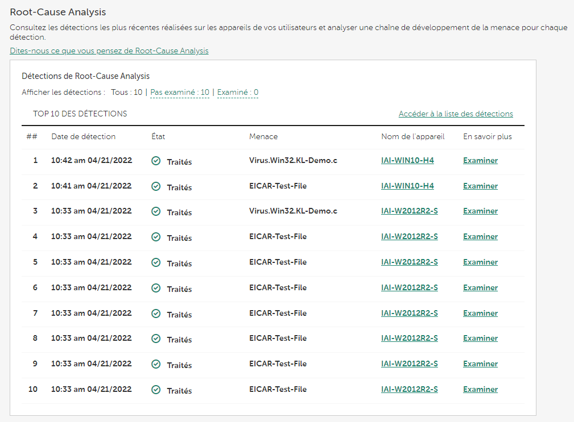
Task: Click the Traités checkmark icon in row 3
Action: coord(156,212)
